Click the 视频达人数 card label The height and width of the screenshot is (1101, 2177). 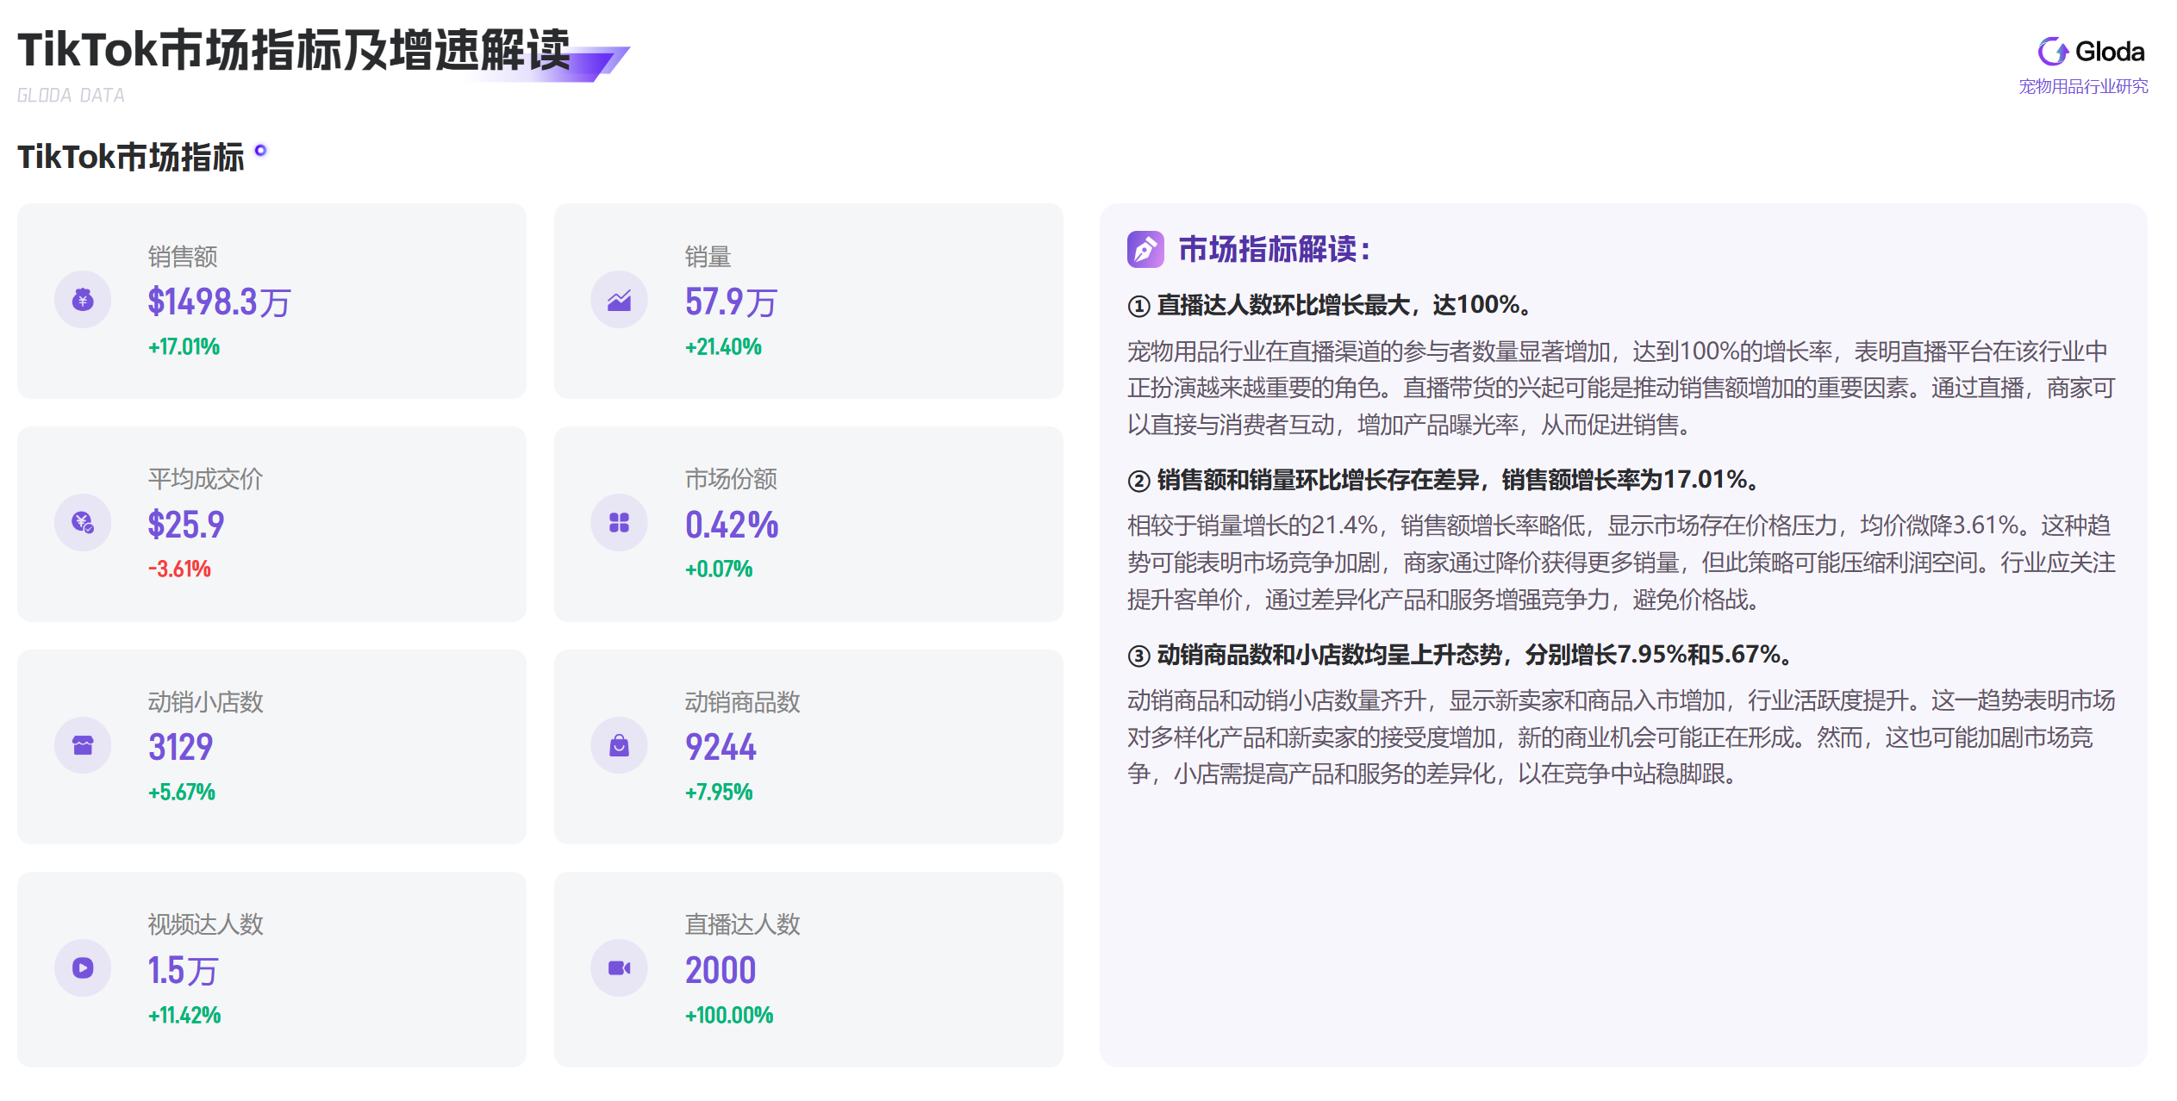pos(205,924)
